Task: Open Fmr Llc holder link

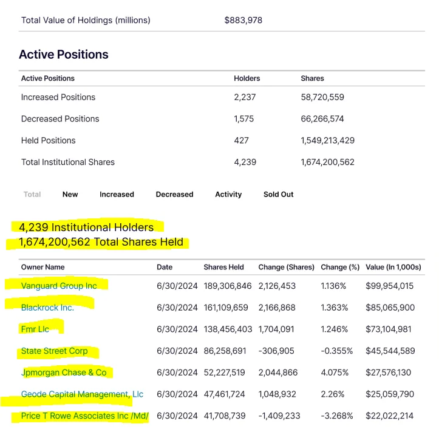Action: pos(35,329)
